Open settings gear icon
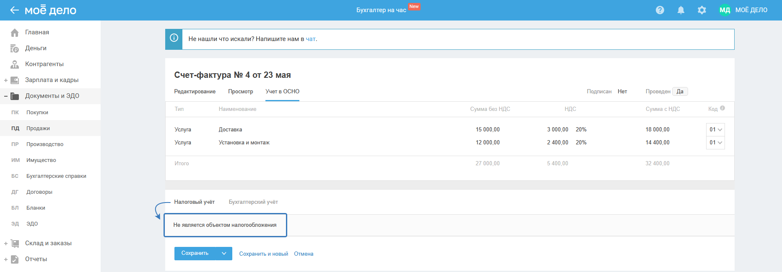This screenshot has height=272, width=782. [702, 10]
